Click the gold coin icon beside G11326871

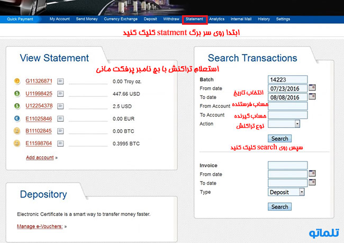click(x=17, y=81)
